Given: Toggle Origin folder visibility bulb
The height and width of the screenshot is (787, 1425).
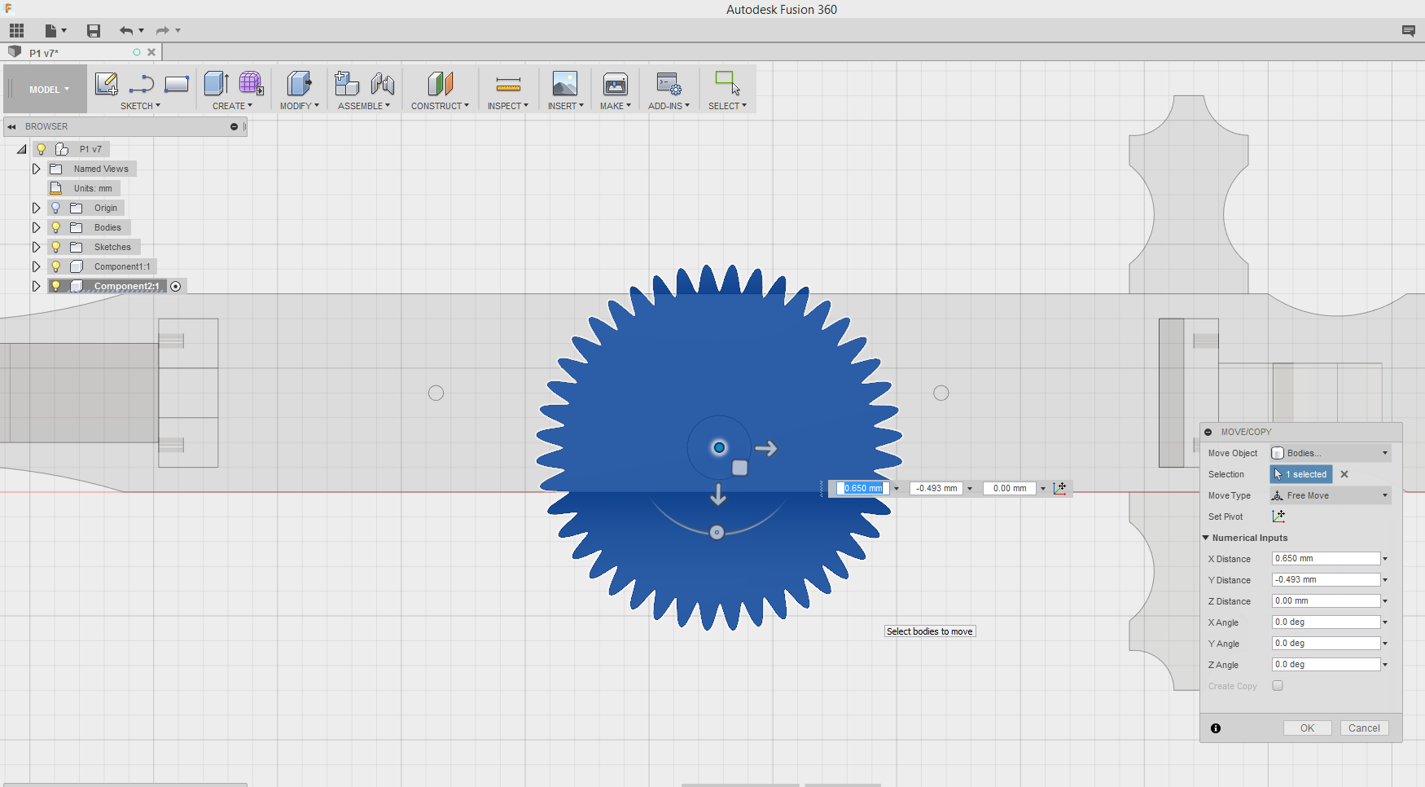Looking at the screenshot, I should tap(56, 208).
